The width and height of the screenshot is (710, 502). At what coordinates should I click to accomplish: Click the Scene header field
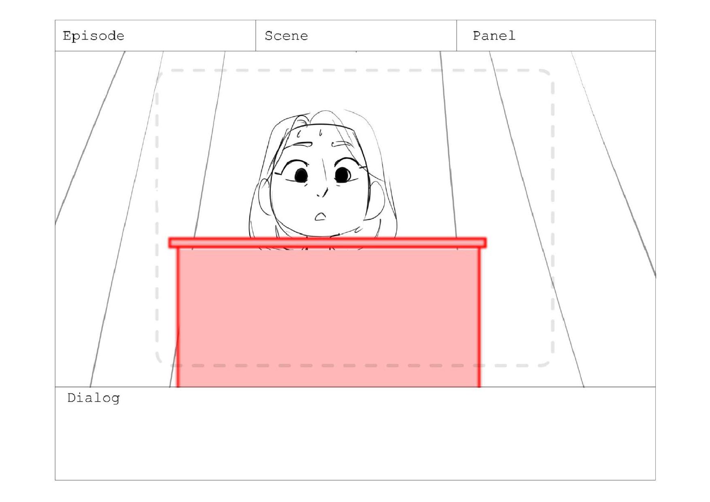coord(356,36)
